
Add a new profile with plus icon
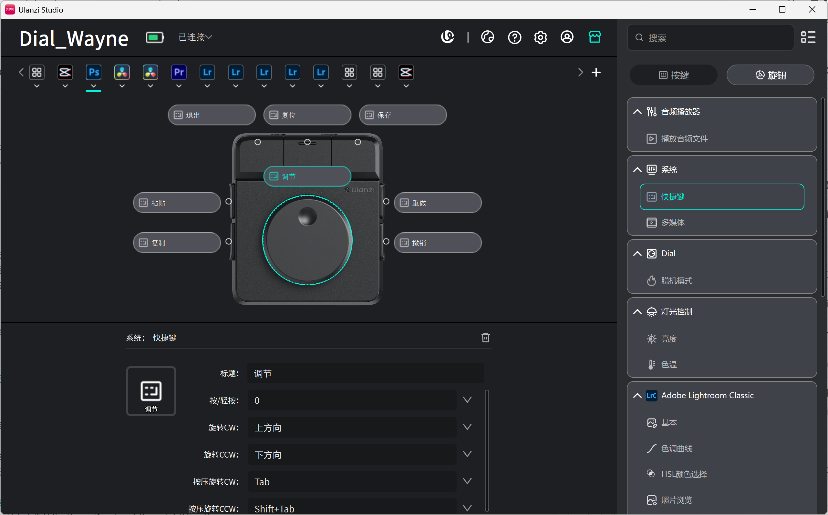pyautogui.click(x=596, y=72)
